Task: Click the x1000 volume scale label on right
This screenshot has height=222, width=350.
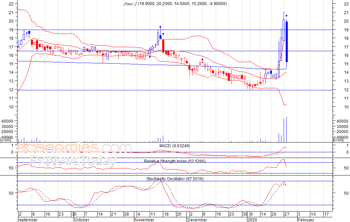Action: (338, 140)
